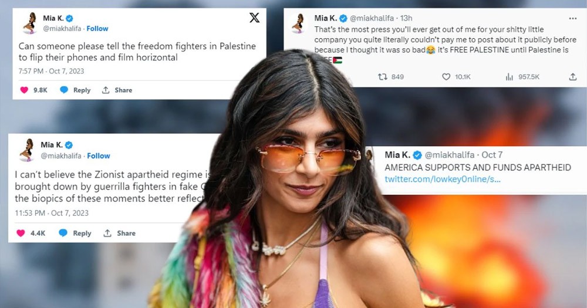Screen dimensions: 587x308
Task: Open the 11:53 PM · Oct 7, 2023 timestamp
Action: [52, 213]
